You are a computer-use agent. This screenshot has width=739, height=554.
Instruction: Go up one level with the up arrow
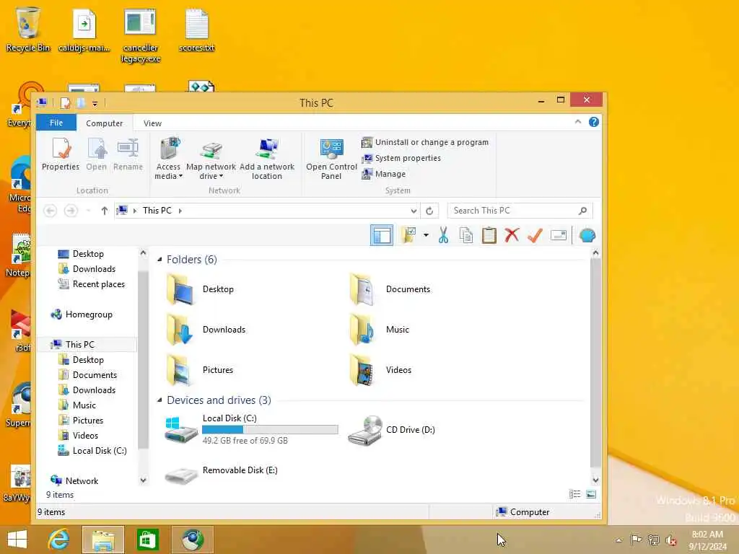[x=104, y=211]
